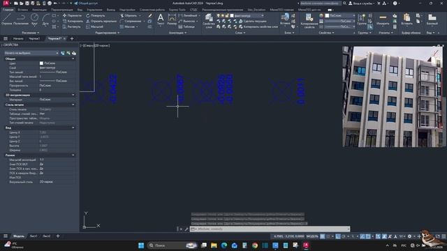Click the Растянуть stretch tool
Image resolution: width=447 pixels, height=251 pixels.
(71, 26)
